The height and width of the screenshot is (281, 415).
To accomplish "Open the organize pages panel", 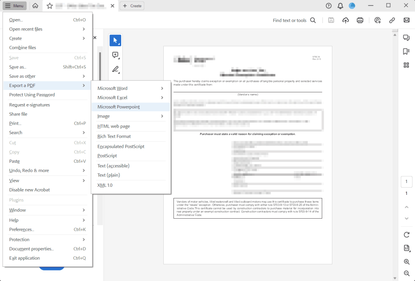I will point(406,65).
